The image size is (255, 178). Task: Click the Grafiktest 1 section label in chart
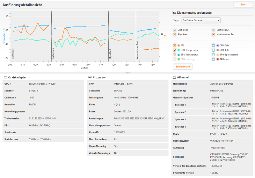pyautogui.click(x=13, y=53)
